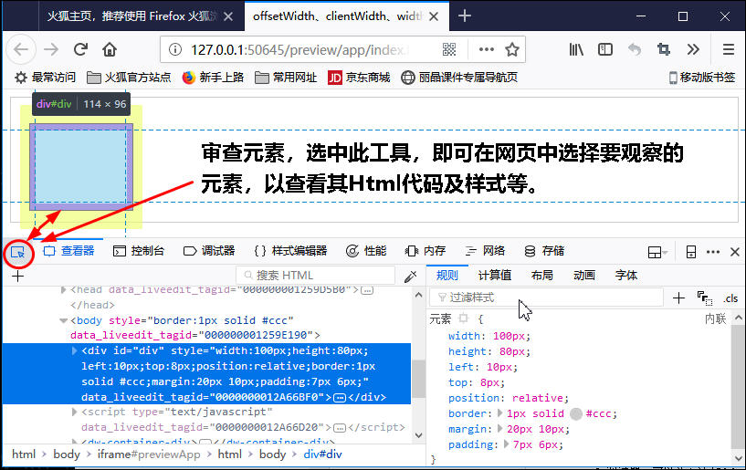The height and width of the screenshot is (470, 746).
Task: Close the Firefox homepage tab
Action: coord(228,16)
